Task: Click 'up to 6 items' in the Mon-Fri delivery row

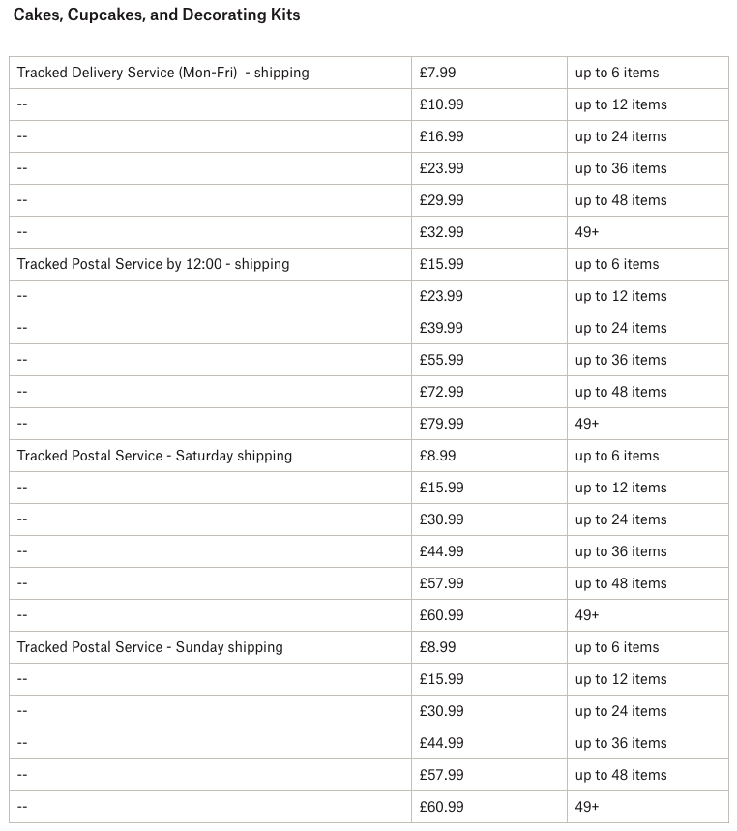Action: (616, 73)
